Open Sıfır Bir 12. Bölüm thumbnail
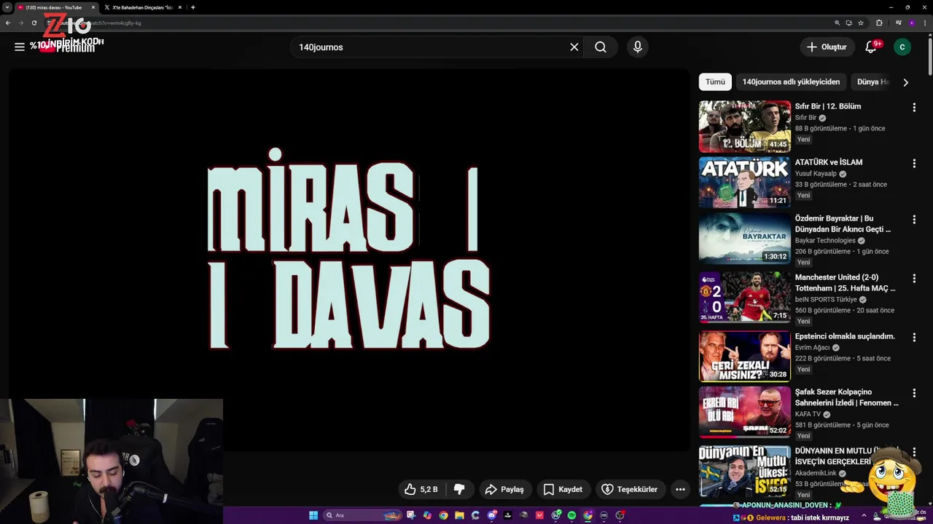 [744, 126]
